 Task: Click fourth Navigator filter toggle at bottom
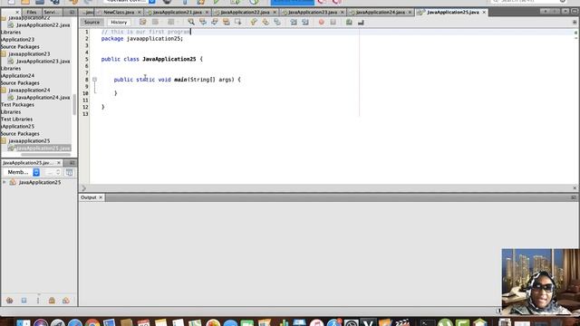[52, 301]
